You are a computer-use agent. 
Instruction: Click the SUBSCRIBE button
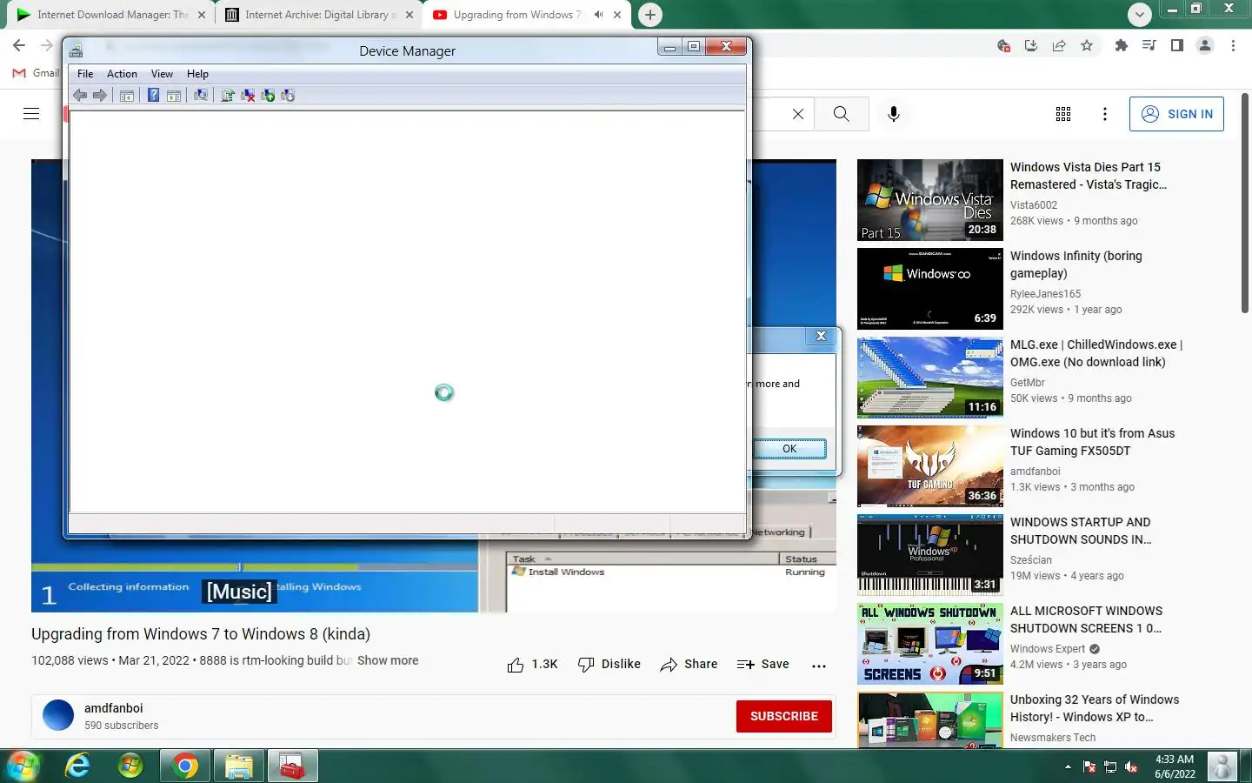[784, 716]
